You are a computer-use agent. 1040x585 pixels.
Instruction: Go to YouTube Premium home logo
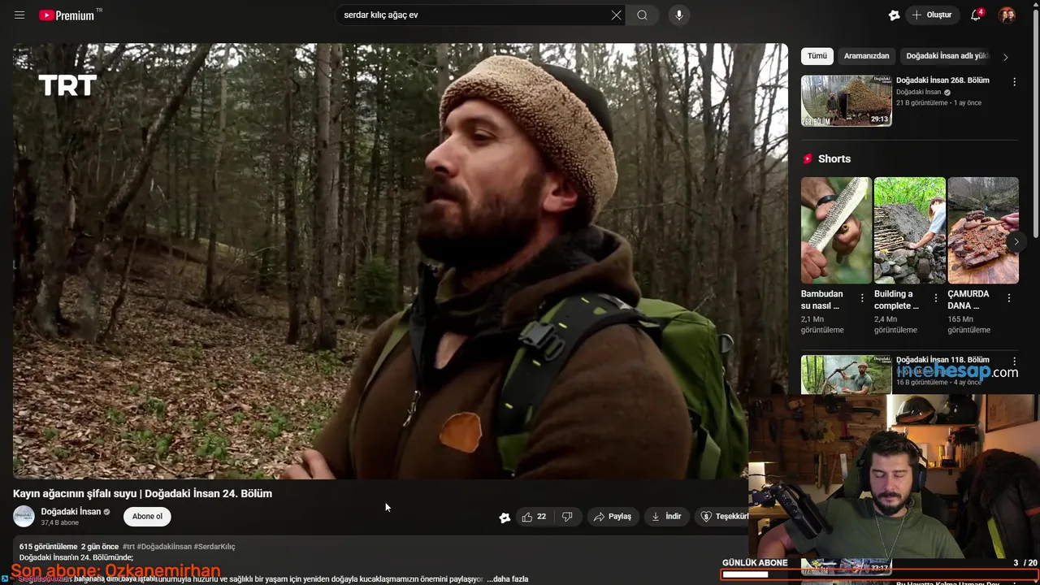point(67,15)
